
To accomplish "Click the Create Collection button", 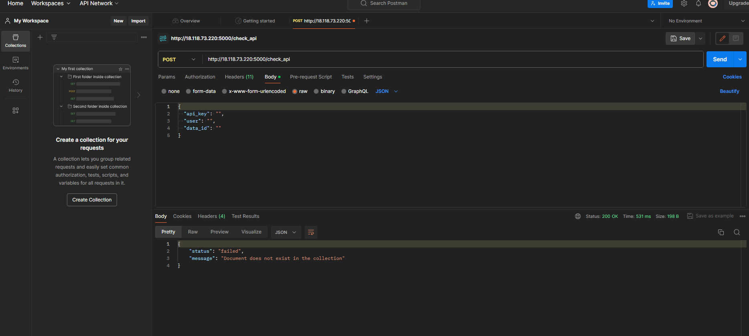I will [x=92, y=200].
